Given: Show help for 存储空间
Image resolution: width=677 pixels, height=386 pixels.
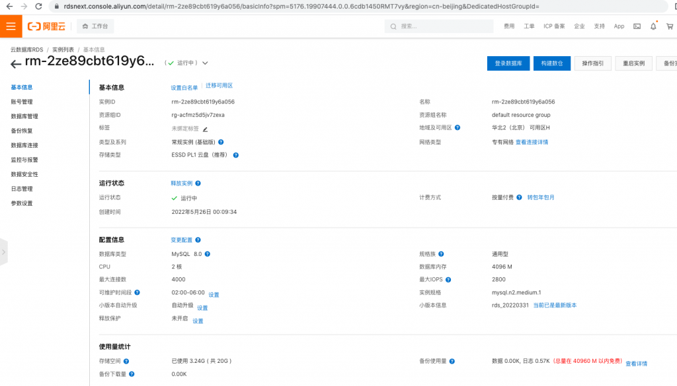Looking at the screenshot, I should click(x=126, y=362).
